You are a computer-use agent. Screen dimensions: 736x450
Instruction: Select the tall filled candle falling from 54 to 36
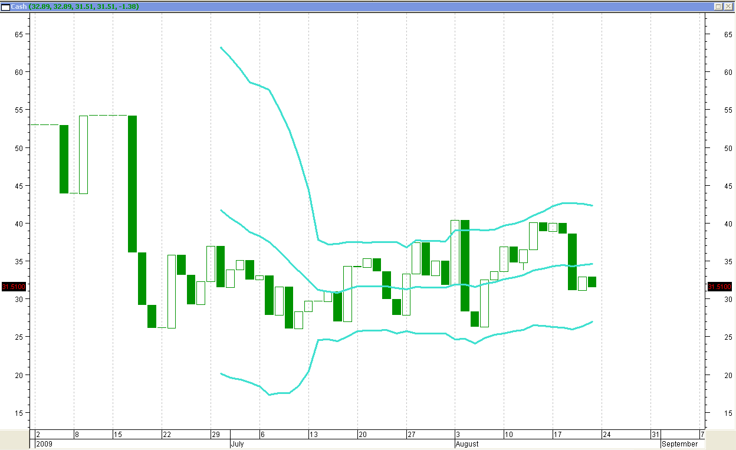click(x=133, y=184)
